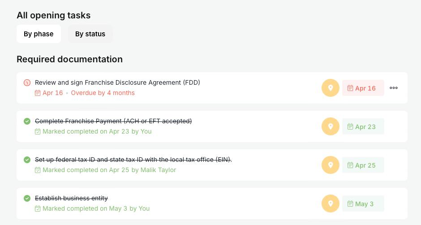Click calendar icon beside 'Marked completed on May 3'
The height and width of the screenshot is (225, 421).
[x=38, y=208]
